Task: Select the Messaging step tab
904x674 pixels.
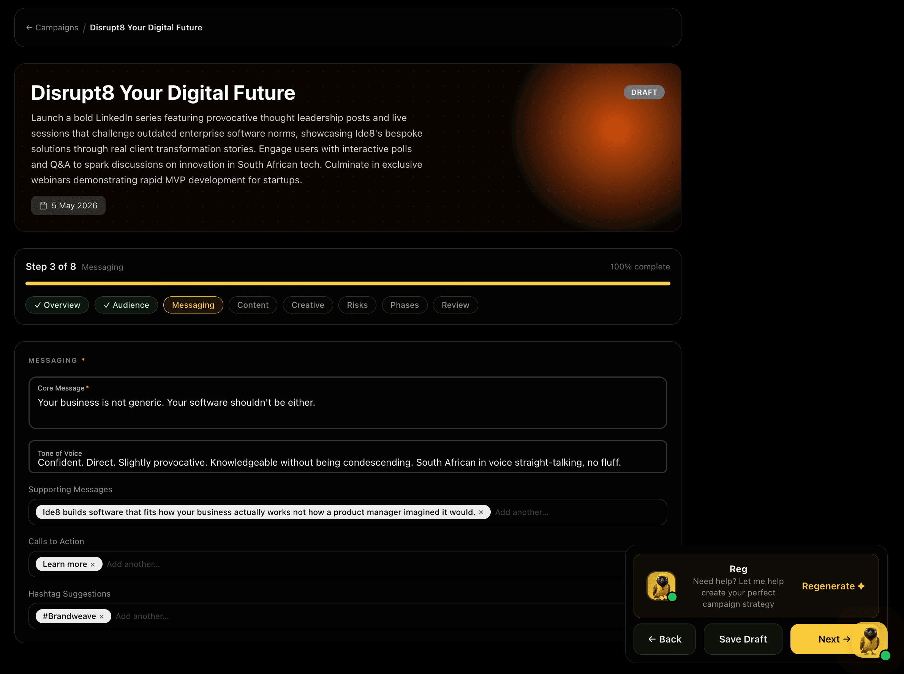Action: point(193,305)
